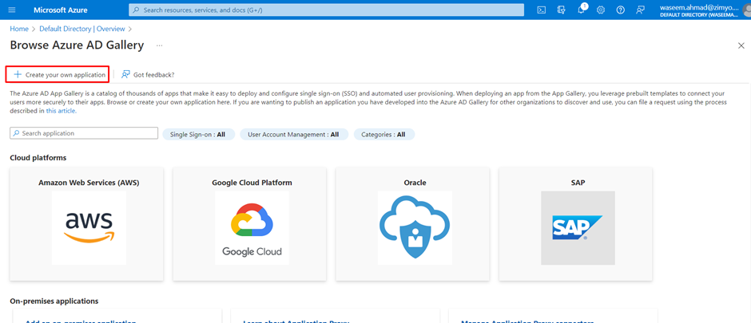Click the SAP logo thumbnail
751x323 pixels.
click(578, 228)
